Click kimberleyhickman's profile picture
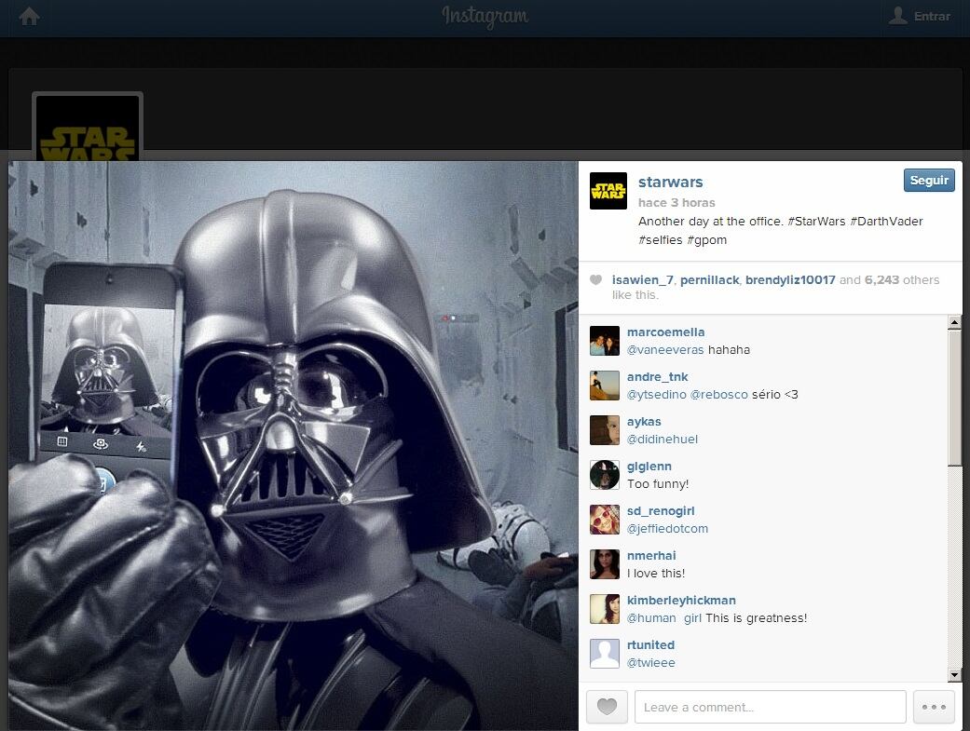Viewport: 970px width, 731px height. pyautogui.click(x=605, y=609)
